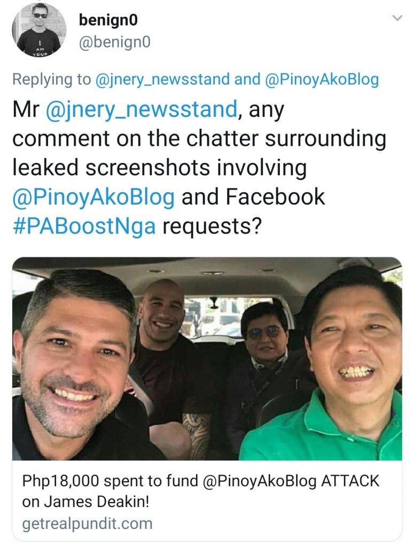The width and height of the screenshot is (414, 547).
Task: Click the "on James Deakin!" headline line
Action: (x=86, y=502)
